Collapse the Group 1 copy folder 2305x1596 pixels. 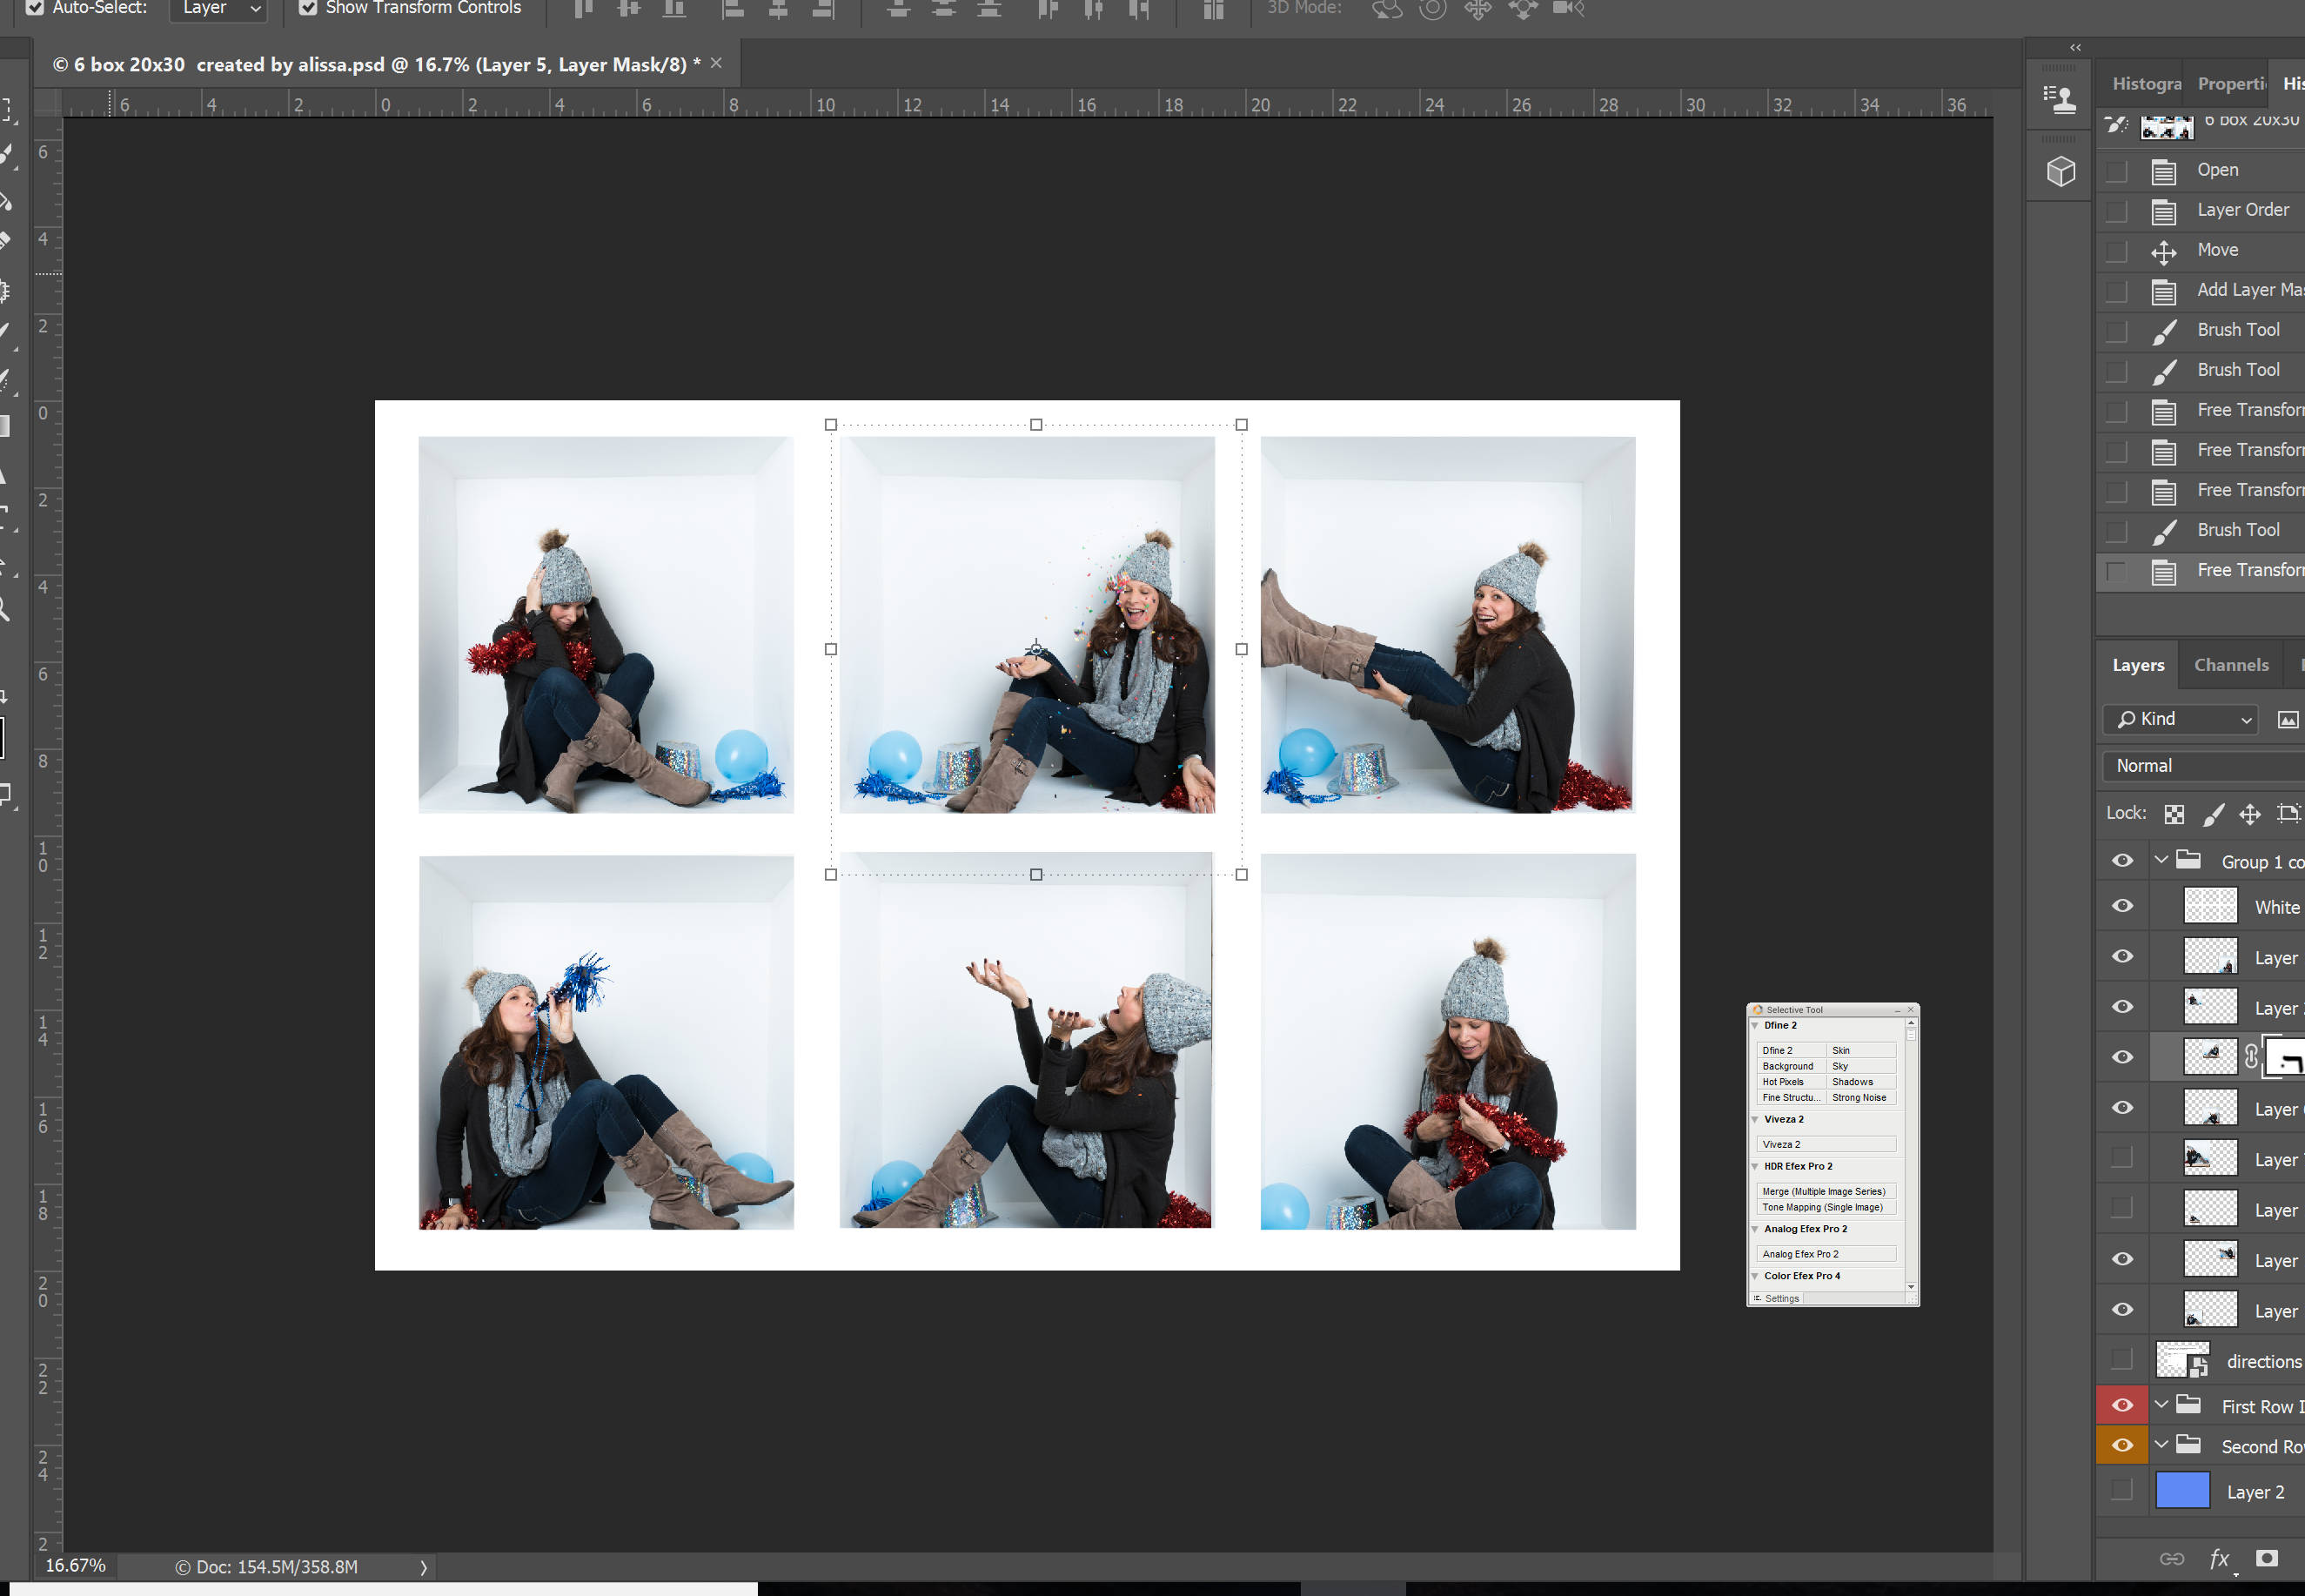[2161, 860]
